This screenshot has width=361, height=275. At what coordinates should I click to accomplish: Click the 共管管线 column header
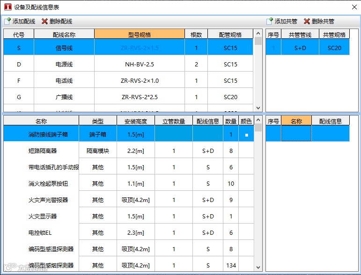(x=300, y=34)
